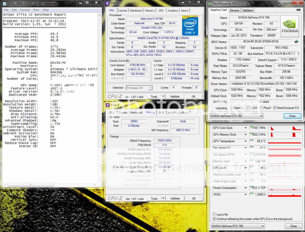Screen dimensions: 305x232
Task: Click the Bus Interface question mark icon
Action: click(298, 54)
